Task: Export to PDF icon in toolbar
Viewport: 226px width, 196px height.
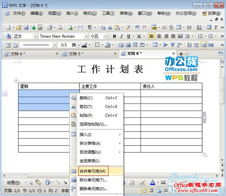Action: pos(40,27)
